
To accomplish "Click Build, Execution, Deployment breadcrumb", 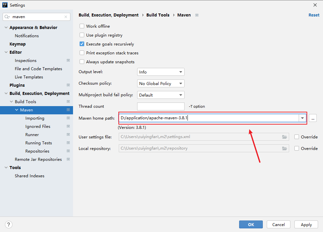I will (109, 15).
